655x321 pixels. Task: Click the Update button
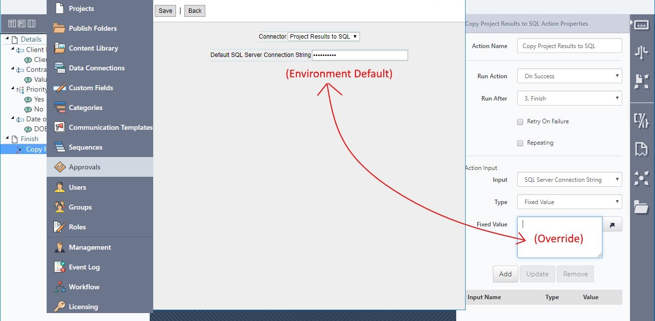[537, 274]
